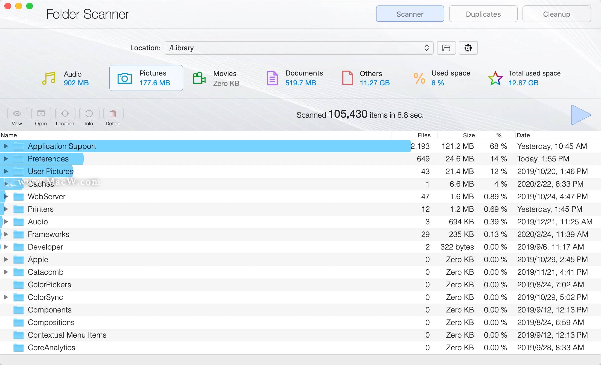Select the Documents category filter
The width and height of the screenshot is (601, 365).
pos(295,78)
